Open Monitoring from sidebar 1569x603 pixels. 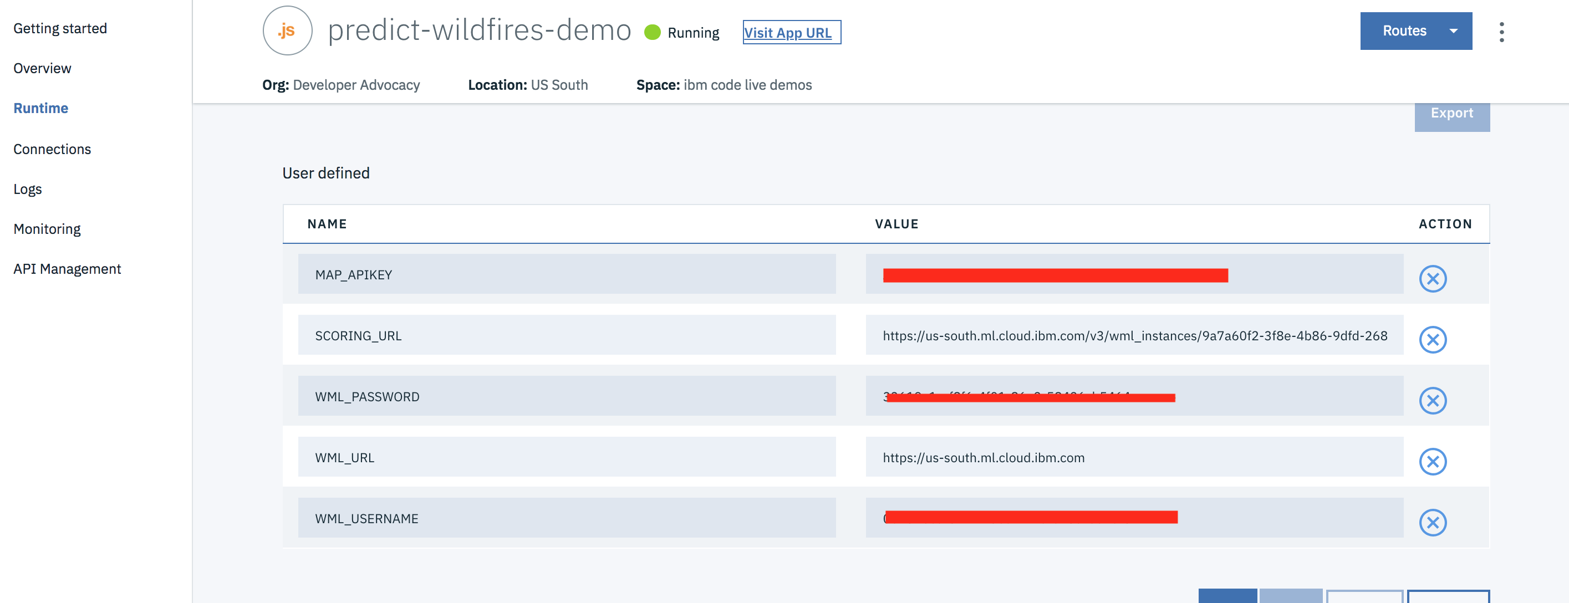click(47, 229)
